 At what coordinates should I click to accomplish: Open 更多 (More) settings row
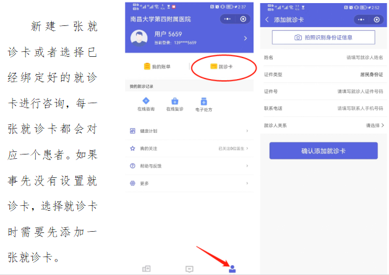(x=189, y=184)
